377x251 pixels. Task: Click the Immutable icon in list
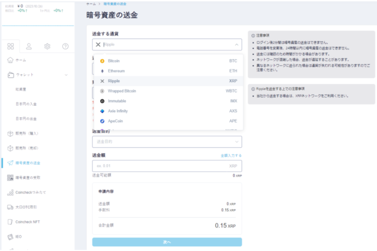coord(102,101)
